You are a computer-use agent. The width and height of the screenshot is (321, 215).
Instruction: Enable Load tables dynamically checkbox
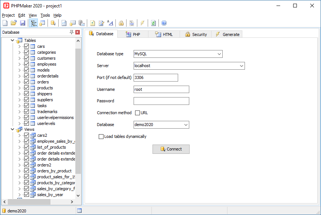(x=101, y=136)
